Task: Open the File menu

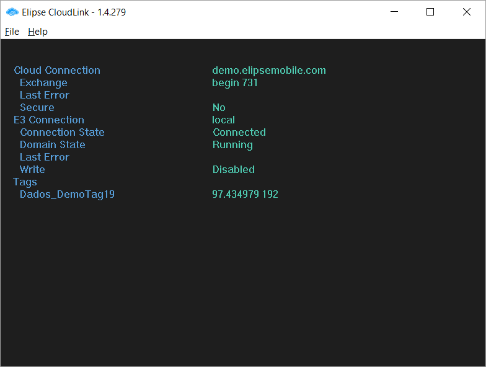Action: (x=12, y=32)
